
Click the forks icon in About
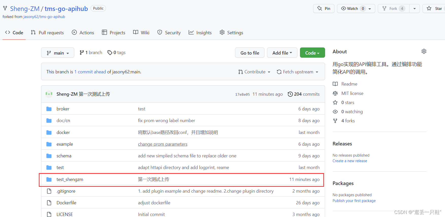pos(335,121)
